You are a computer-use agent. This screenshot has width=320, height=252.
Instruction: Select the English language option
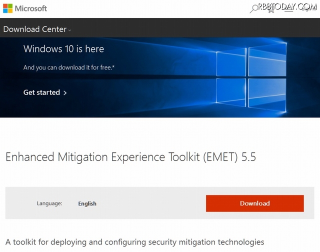point(87,203)
